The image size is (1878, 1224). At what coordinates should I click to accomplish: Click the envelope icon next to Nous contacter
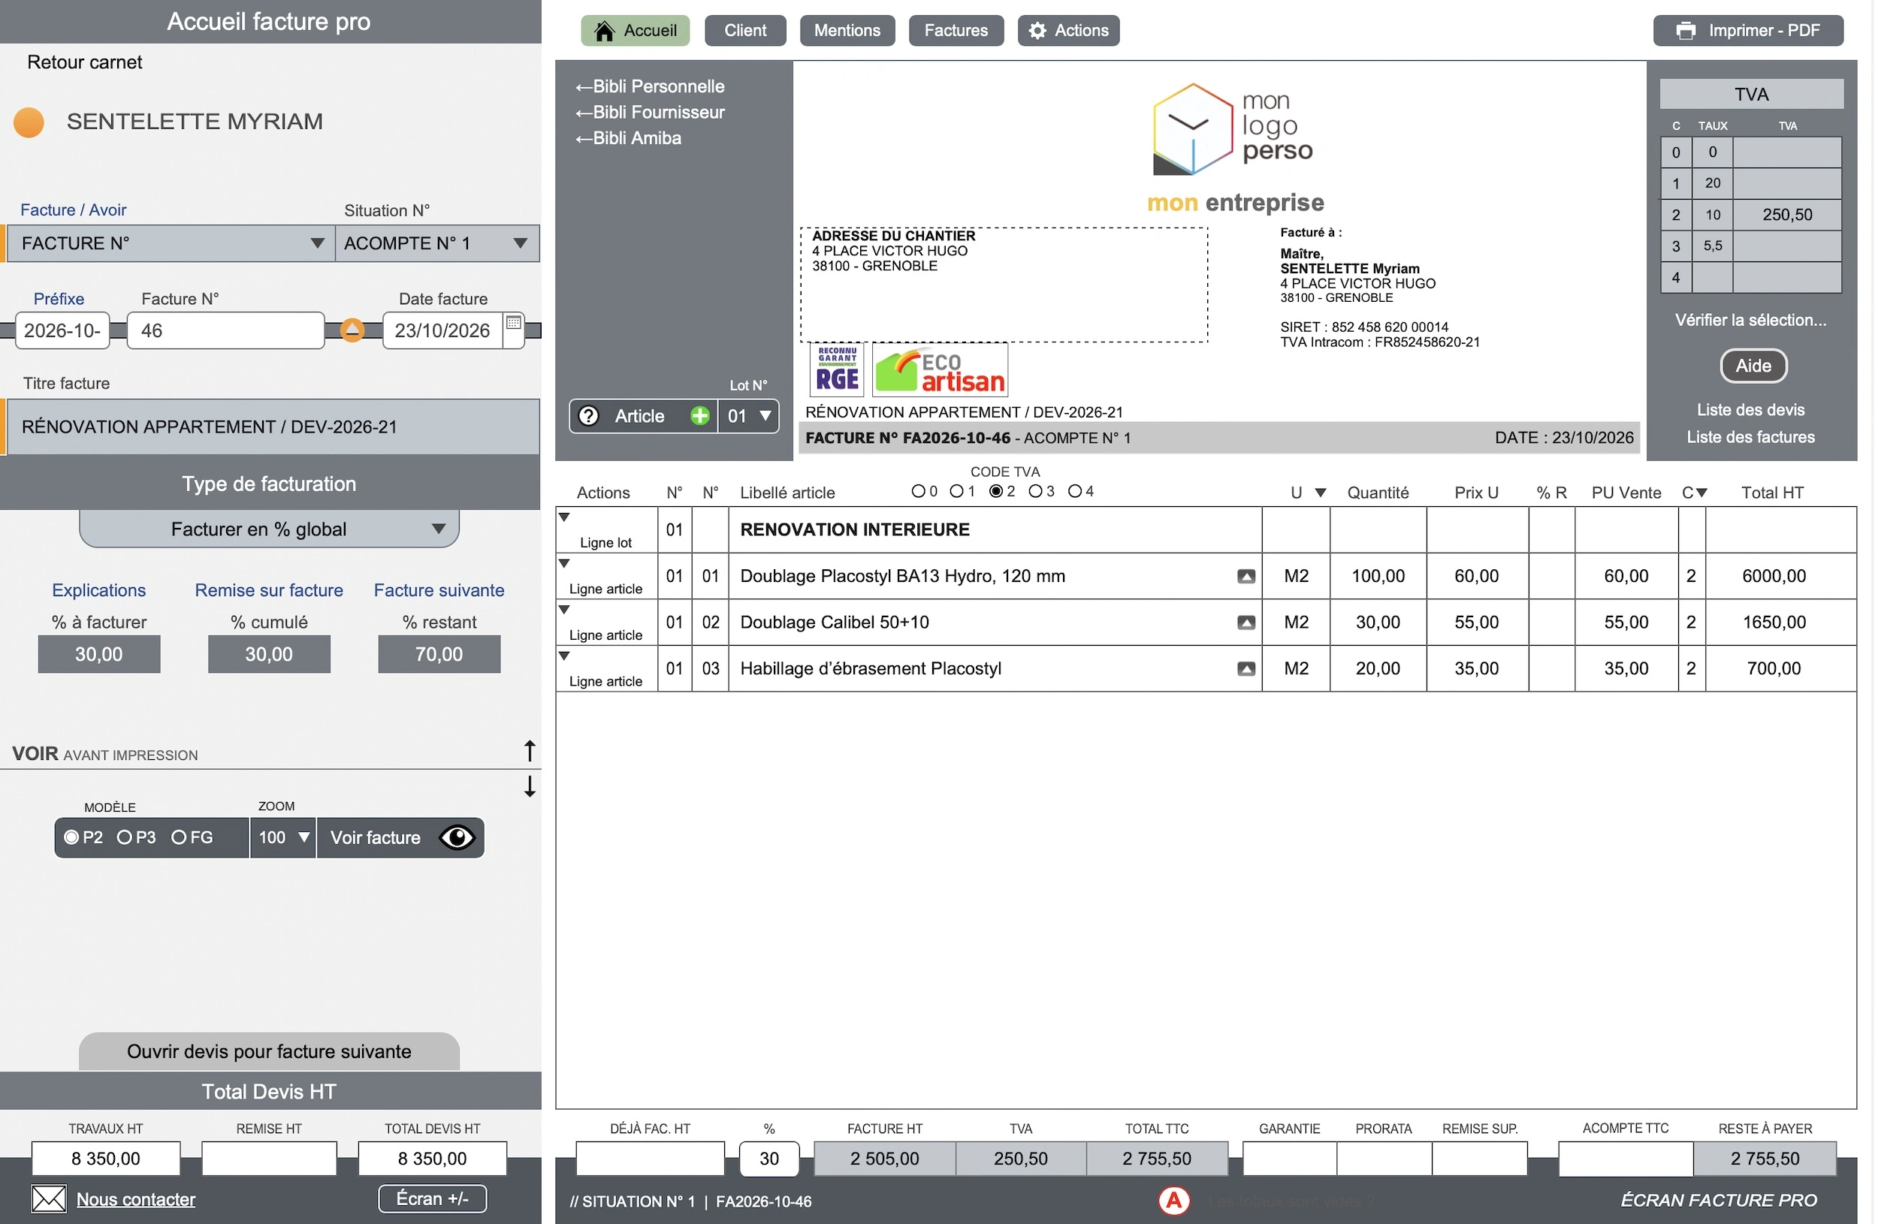point(49,1198)
